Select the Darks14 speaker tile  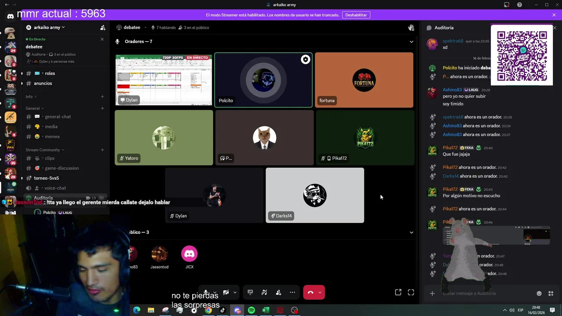315,195
